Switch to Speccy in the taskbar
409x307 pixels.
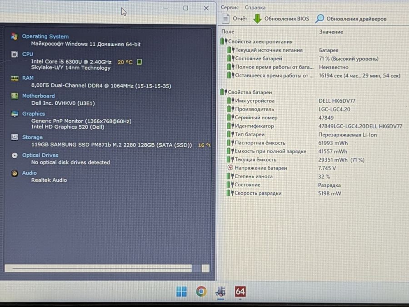click(221, 292)
